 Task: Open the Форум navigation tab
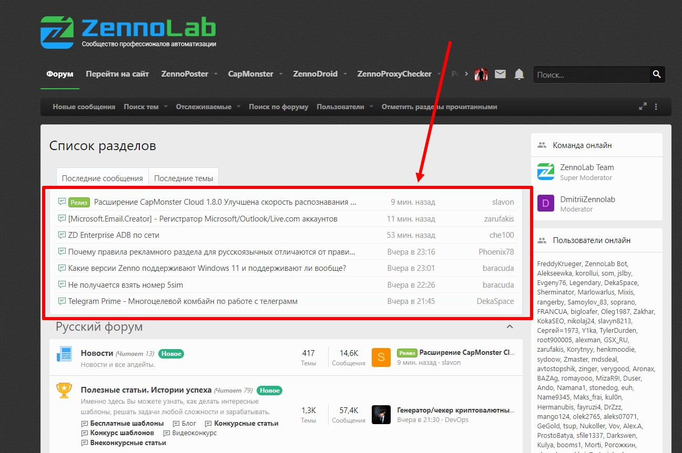(60, 74)
